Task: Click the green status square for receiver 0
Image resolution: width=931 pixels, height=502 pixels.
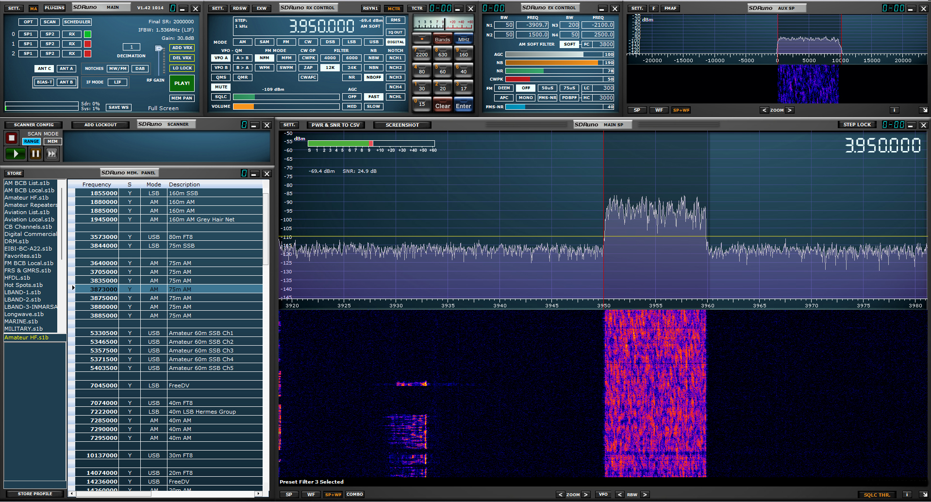Action: 87,34
